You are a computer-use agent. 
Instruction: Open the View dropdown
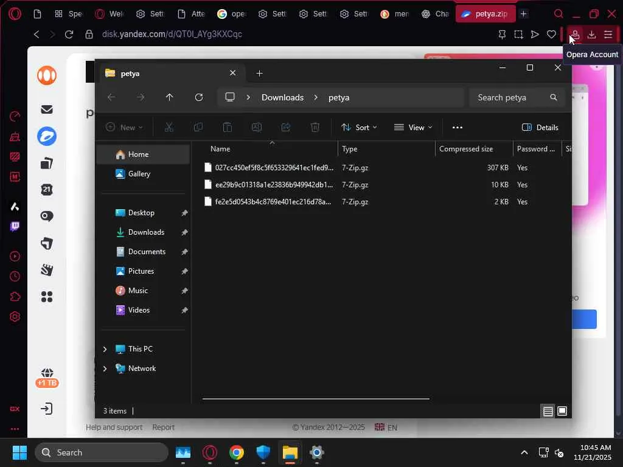pyautogui.click(x=413, y=128)
